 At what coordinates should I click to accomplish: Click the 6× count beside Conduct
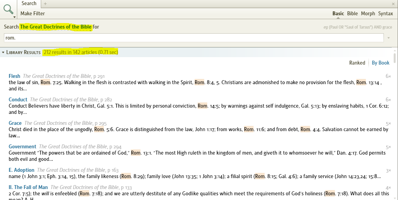[x=388, y=100]
